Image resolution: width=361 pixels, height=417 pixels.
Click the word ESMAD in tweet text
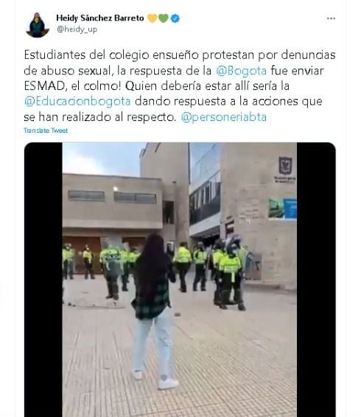44,86
